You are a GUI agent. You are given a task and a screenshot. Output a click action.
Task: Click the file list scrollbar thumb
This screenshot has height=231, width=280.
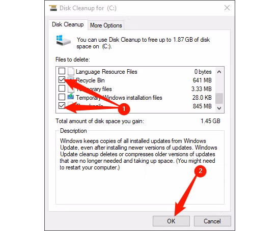pos(219,98)
